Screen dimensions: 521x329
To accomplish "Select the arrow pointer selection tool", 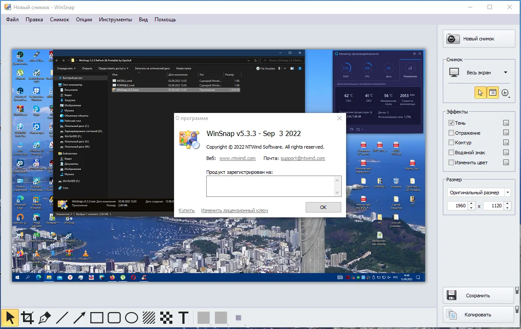I will tap(10, 318).
